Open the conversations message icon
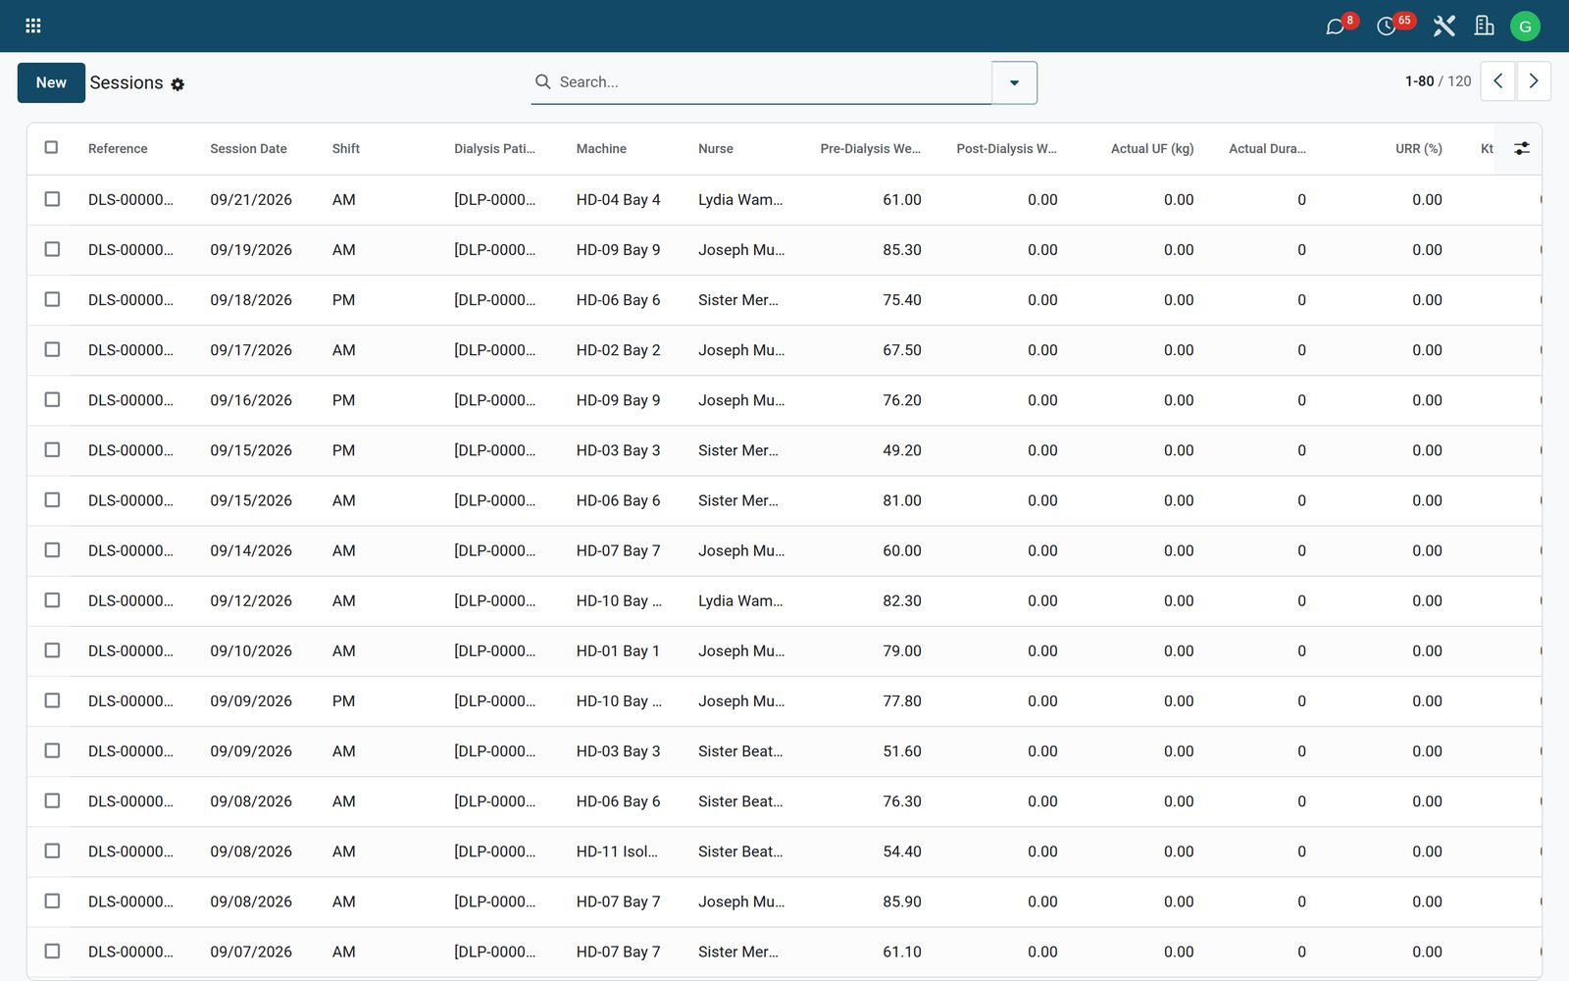The width and height of the screenshot is (1569, 981). pos(1335,26)
